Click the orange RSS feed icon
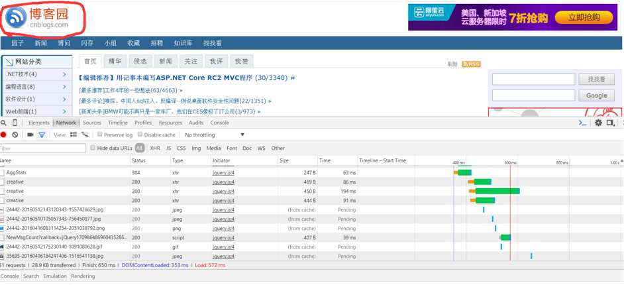 (471, 64)
